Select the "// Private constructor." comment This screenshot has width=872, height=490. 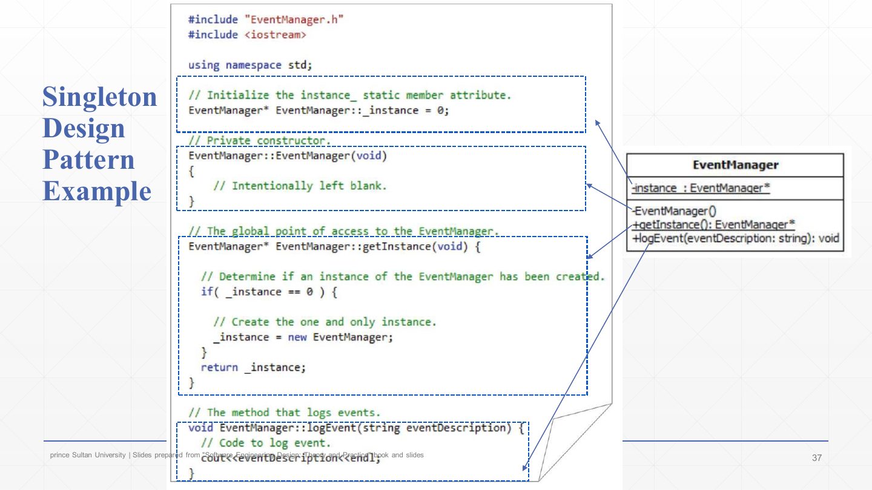[260, 140]
